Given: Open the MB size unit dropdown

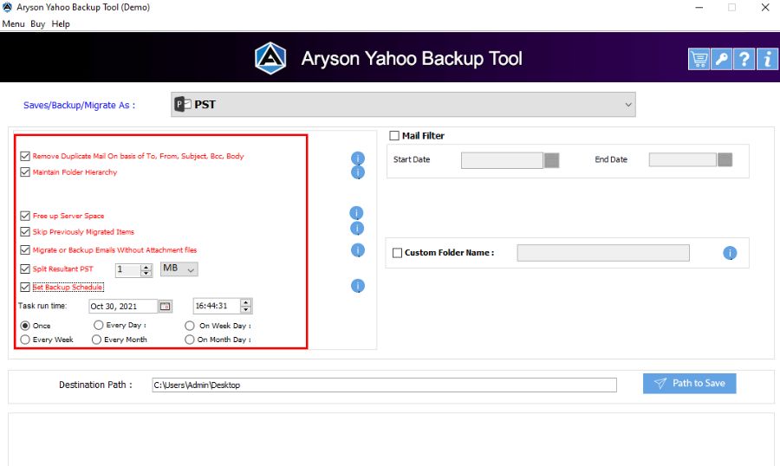Looking at the screenshot, I should 179,269.
